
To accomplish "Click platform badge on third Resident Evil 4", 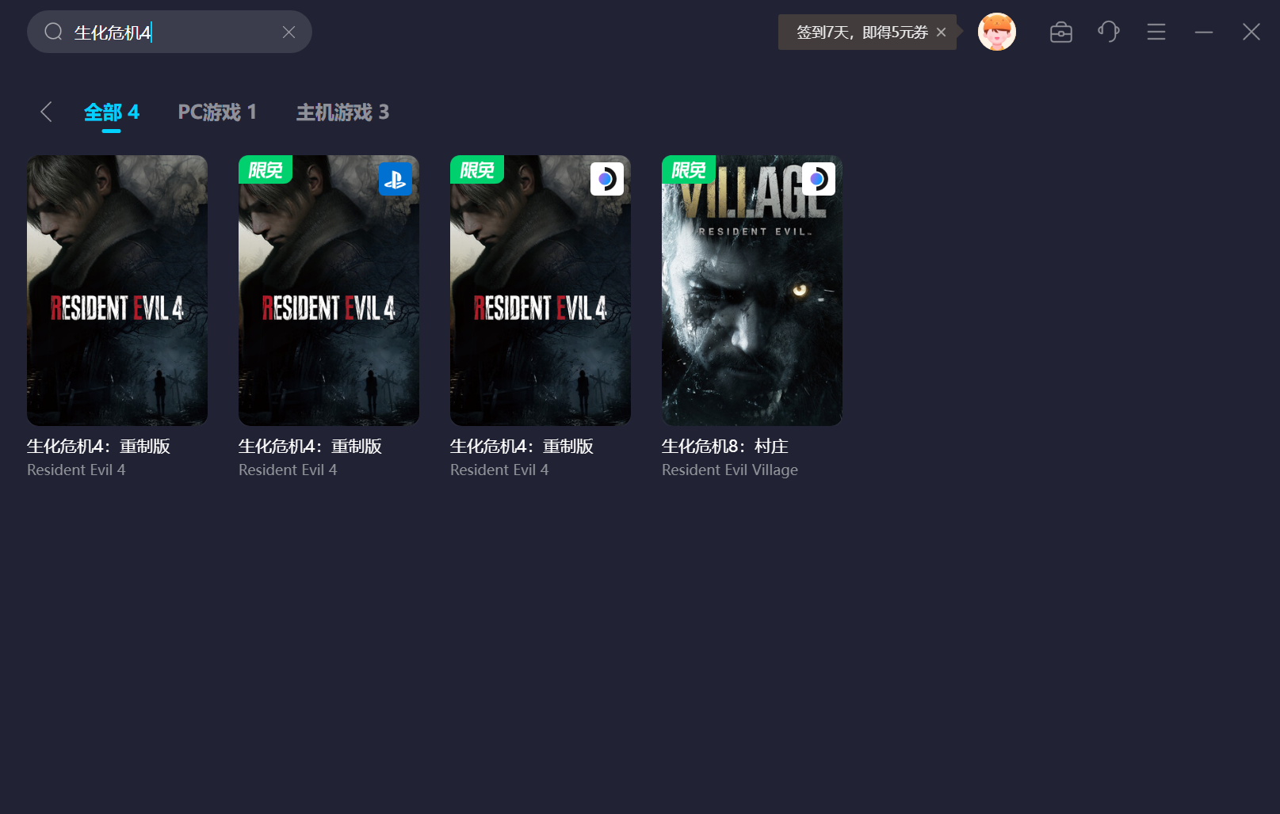I will click(x=607, y=179).
